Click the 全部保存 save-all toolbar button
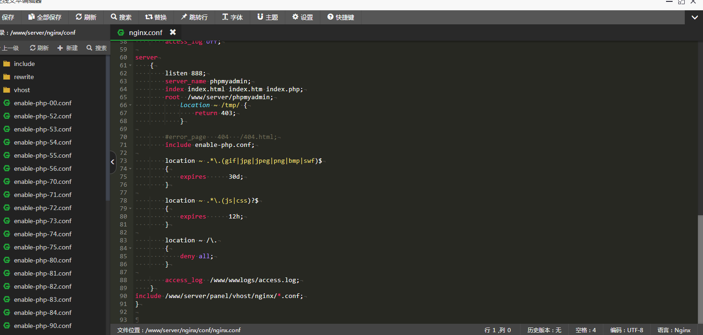Viewport: 703px width, 335px height. point(45,17)
